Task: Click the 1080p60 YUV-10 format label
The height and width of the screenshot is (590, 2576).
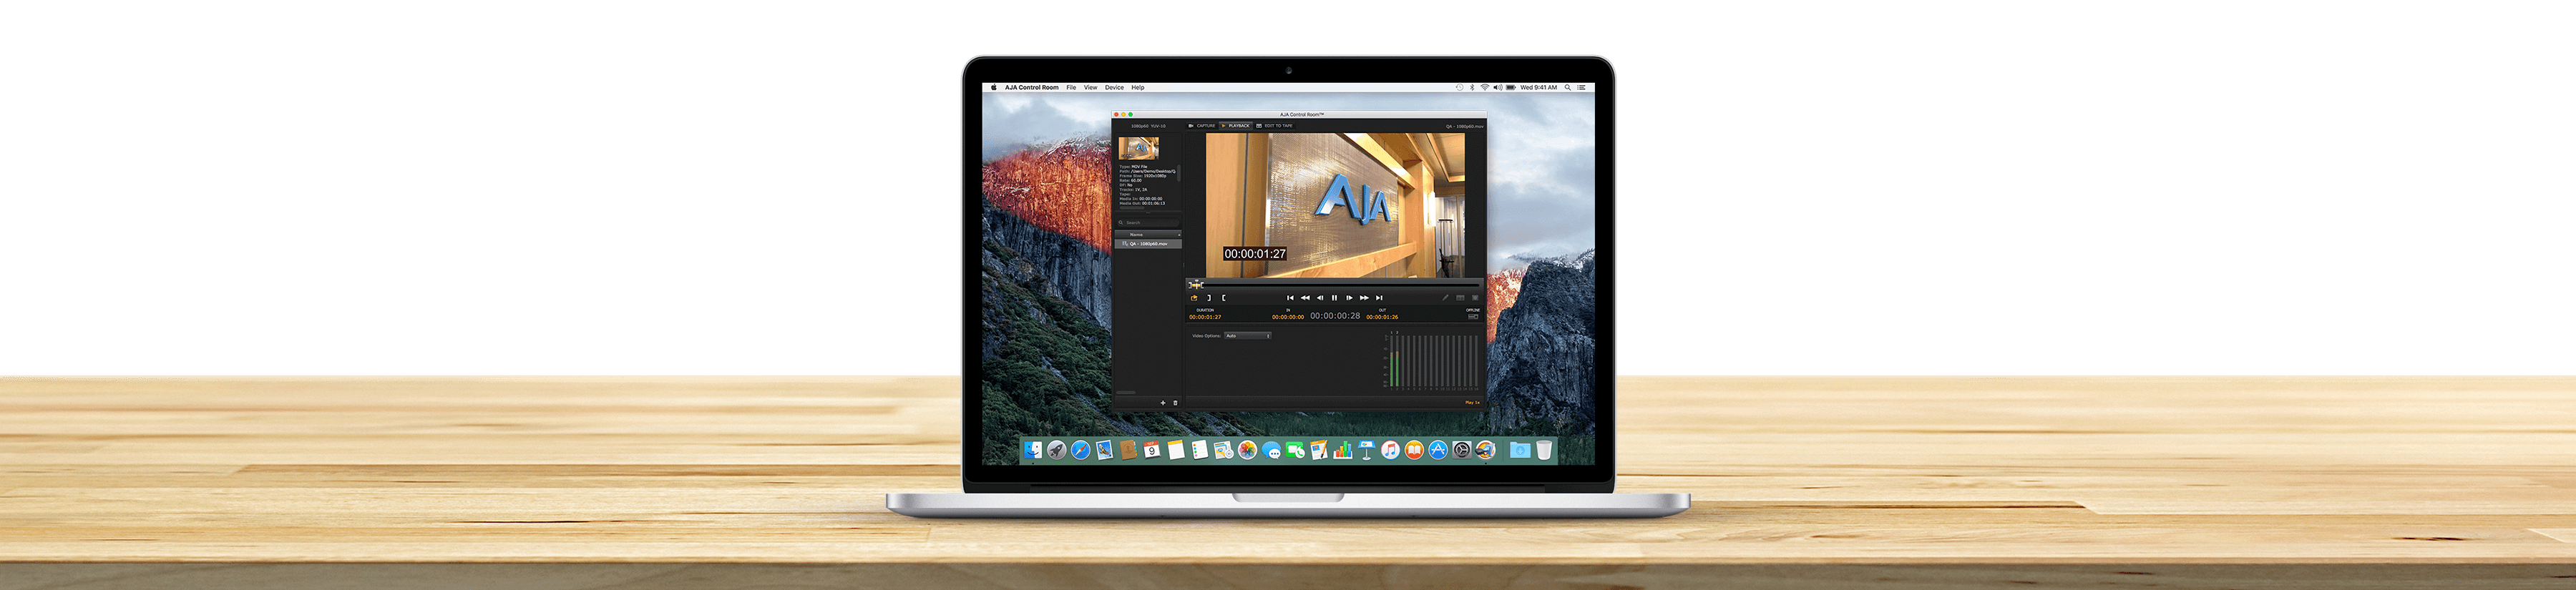Action: [1149, 126]
